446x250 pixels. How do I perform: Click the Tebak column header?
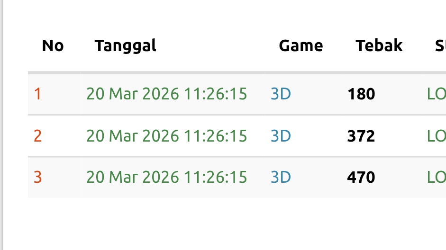pyautogui.click(x=379, y=46)
